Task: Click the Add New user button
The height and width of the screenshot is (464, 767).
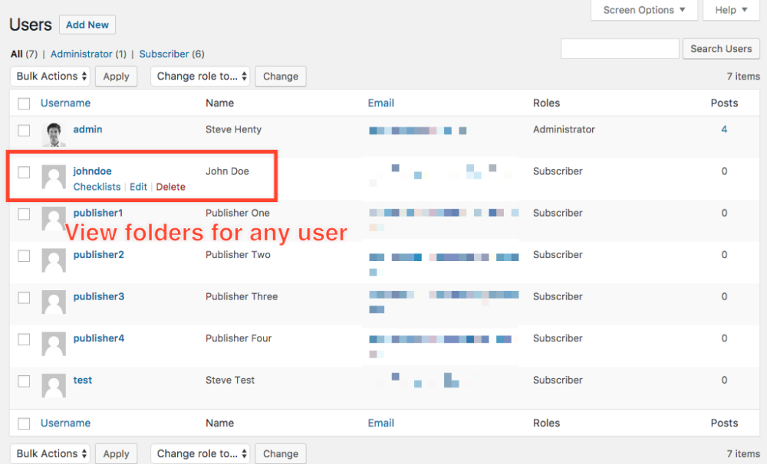Action: (87, 25)
